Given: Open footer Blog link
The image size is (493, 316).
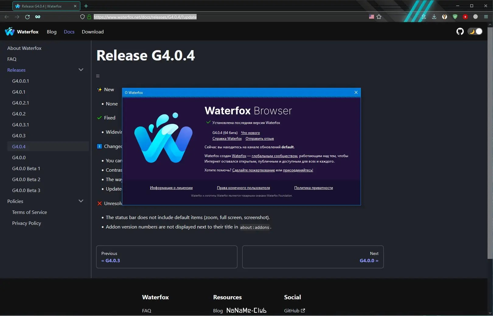Looking at the screenshot, I should tap(218, 311).
